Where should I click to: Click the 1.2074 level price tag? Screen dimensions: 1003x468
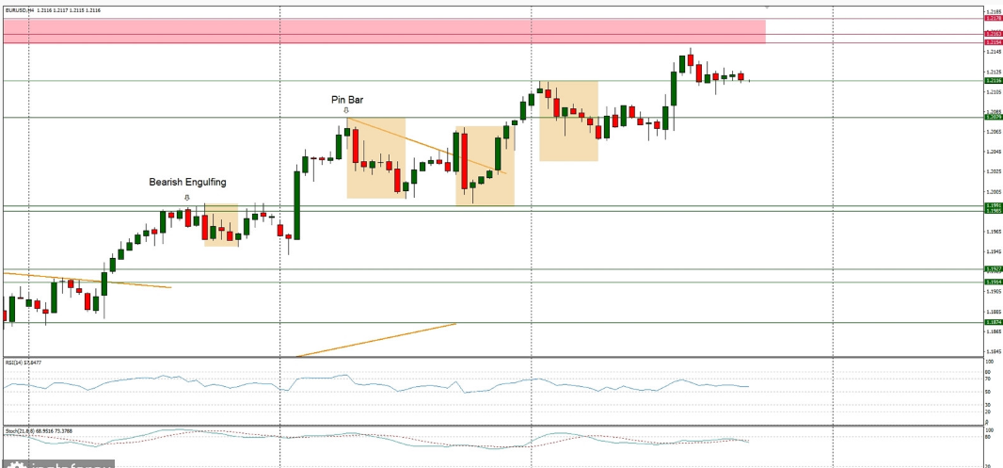pos(992,118)
